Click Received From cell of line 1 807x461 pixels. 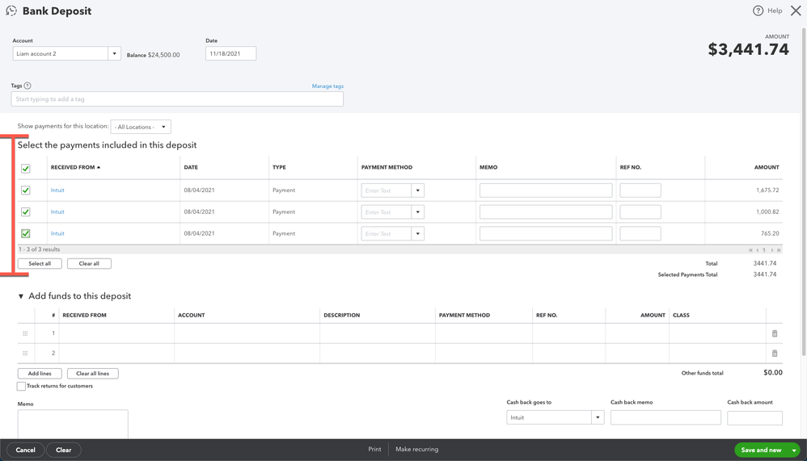coord(116,333)
